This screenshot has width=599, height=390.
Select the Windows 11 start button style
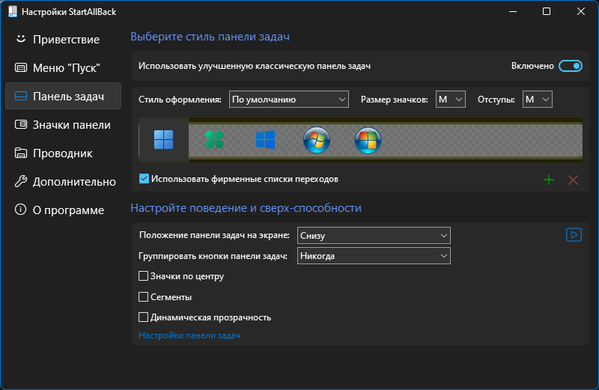[x=163, y=140]
